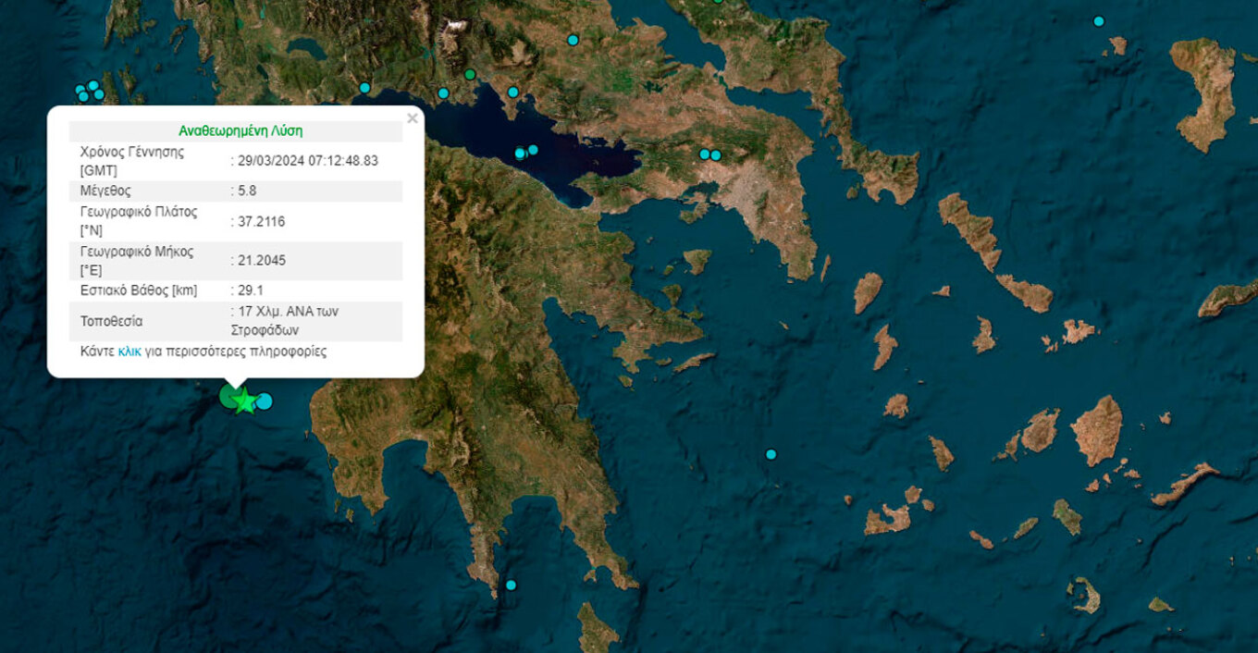Click the focal depth value 29.1
Viewport: 1258px width, 653px height.
tap(249, 290)
